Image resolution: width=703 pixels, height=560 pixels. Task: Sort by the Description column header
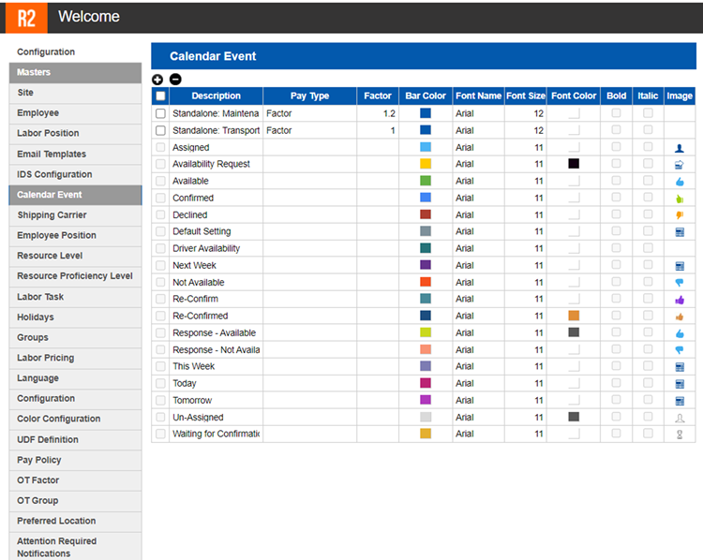point(216,96)
